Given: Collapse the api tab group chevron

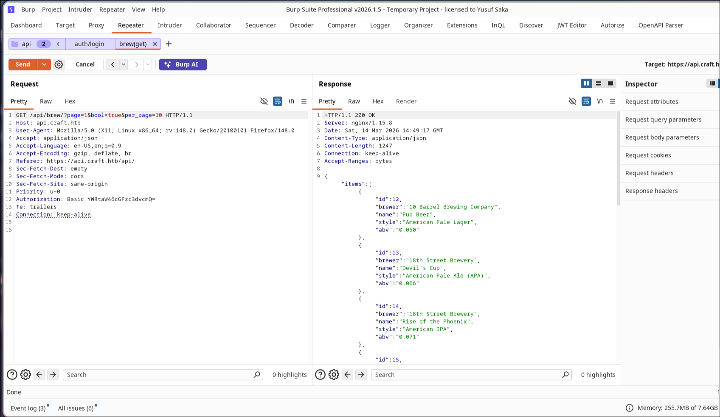Looking at the screenshot, I should [58, 44].
